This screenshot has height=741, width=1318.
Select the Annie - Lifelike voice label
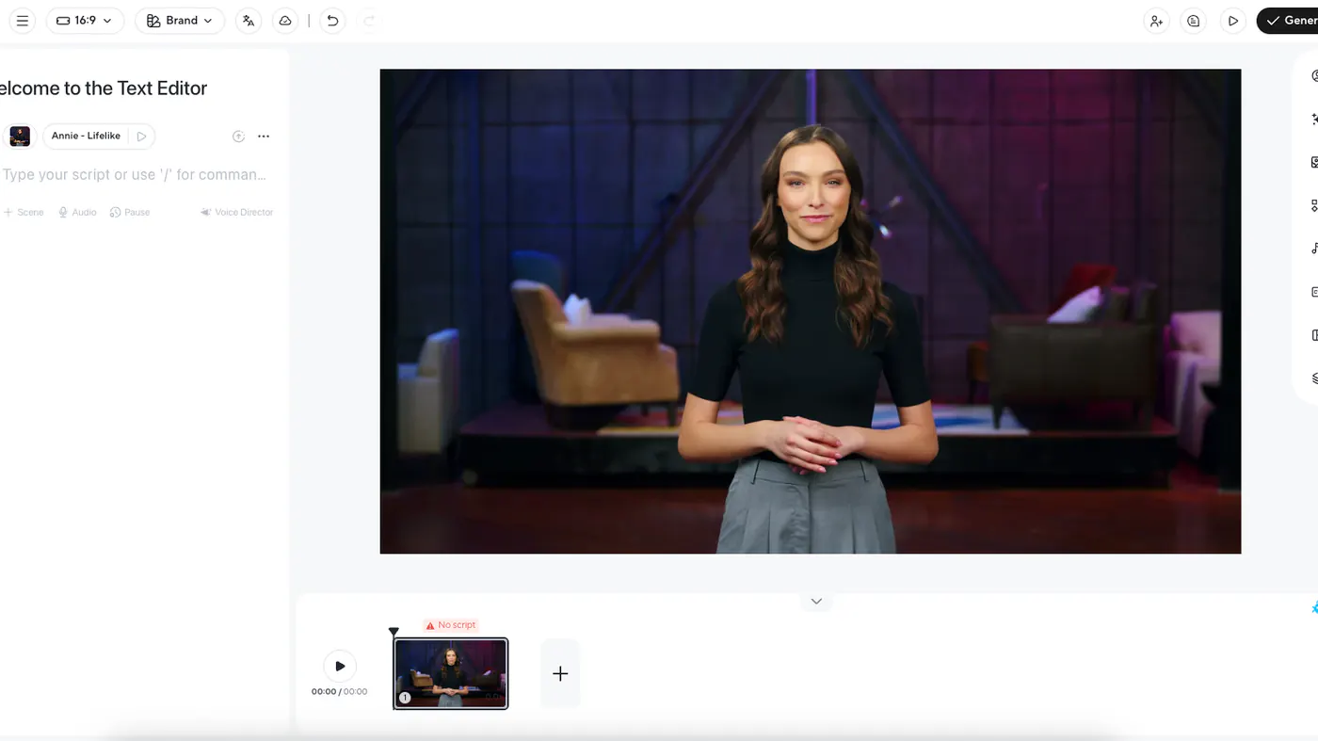(86, 136)
